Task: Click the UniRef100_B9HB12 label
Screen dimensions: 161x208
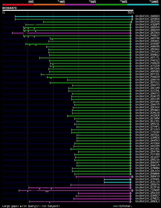Action: tap(147, 55)
